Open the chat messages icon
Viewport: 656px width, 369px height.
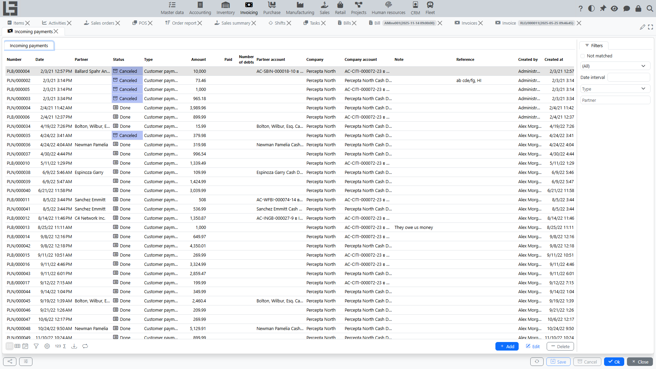coord(627,9)
